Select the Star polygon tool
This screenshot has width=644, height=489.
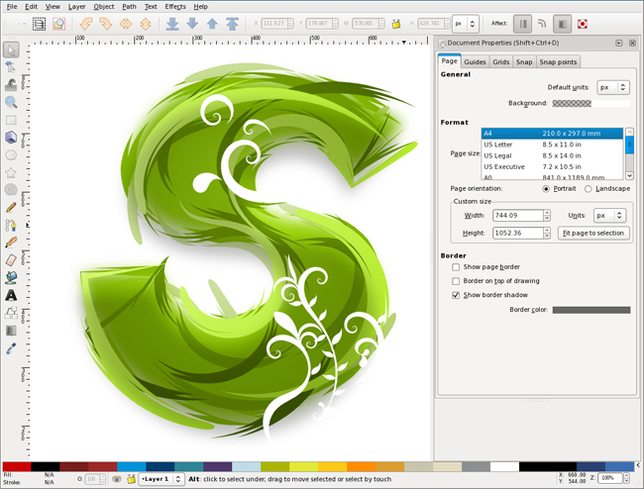tap(11, 172)
